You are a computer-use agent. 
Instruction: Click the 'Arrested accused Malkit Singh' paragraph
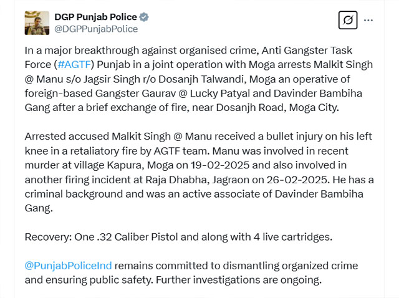coord(199,172)
